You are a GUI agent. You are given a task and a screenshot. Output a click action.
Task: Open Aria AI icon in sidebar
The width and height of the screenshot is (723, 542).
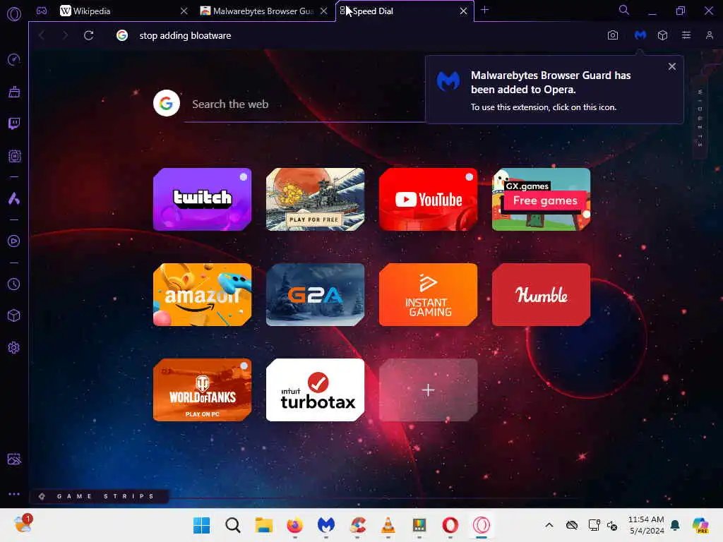(x=14, y=198)
